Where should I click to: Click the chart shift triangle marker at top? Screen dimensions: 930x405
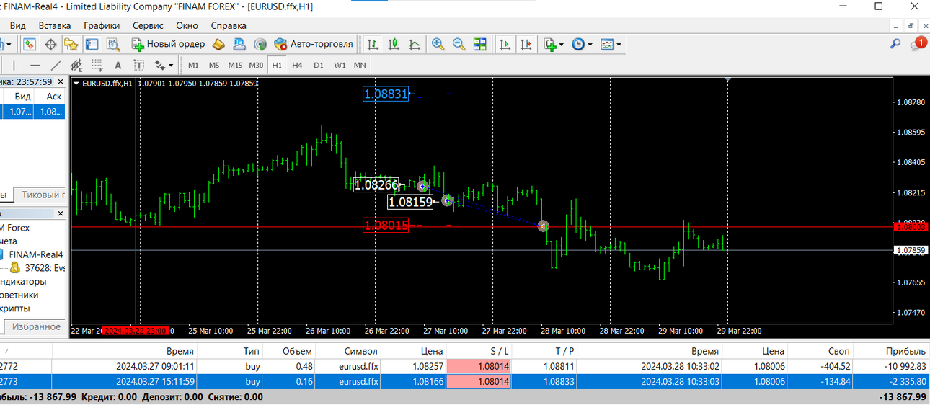tap(728, 79)
